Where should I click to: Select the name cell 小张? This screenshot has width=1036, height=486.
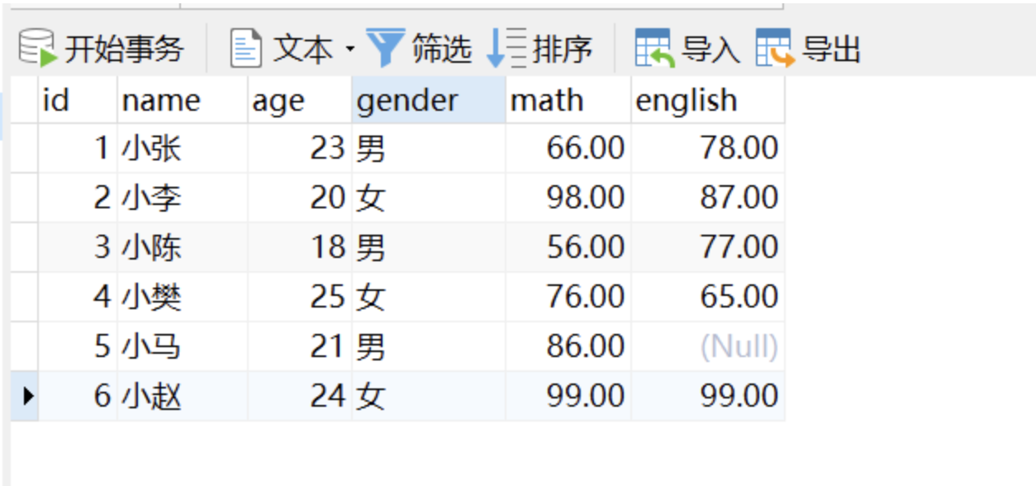click(182, 149)
